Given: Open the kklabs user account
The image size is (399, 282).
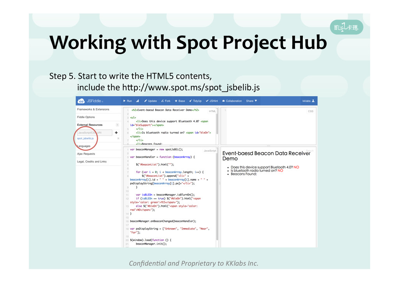Looking at the screenshot, I should (309, 101).
